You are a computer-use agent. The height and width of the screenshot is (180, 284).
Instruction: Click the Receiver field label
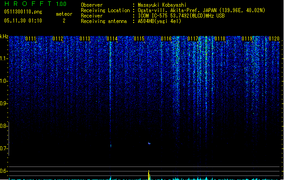coord(92,16)
